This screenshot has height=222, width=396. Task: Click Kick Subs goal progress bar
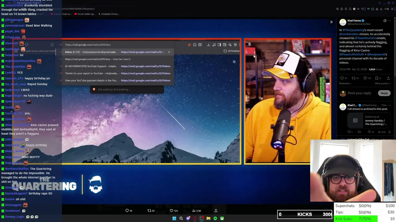[x=356, y=219]
